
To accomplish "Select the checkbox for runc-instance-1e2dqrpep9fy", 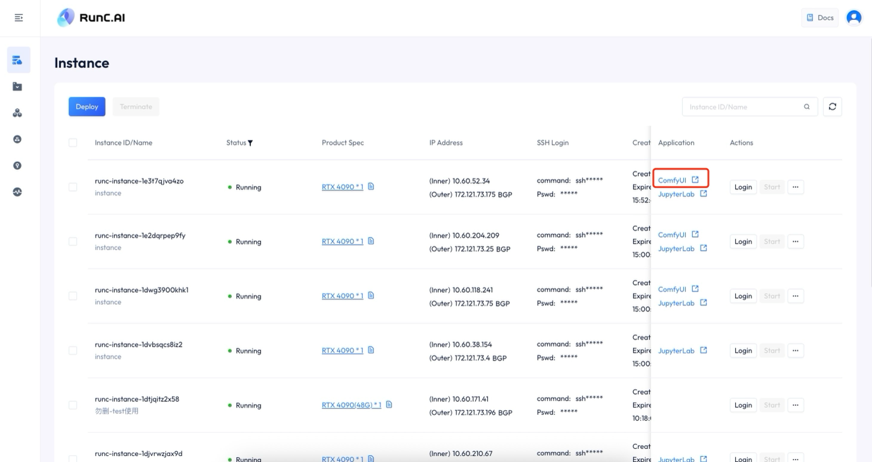I will (x=73, y=241).
